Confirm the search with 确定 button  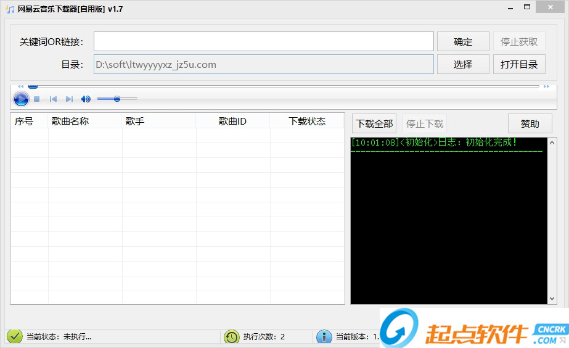click(463, 41)
